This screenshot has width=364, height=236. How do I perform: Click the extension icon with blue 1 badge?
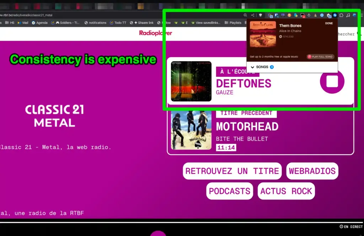point(277,16)
